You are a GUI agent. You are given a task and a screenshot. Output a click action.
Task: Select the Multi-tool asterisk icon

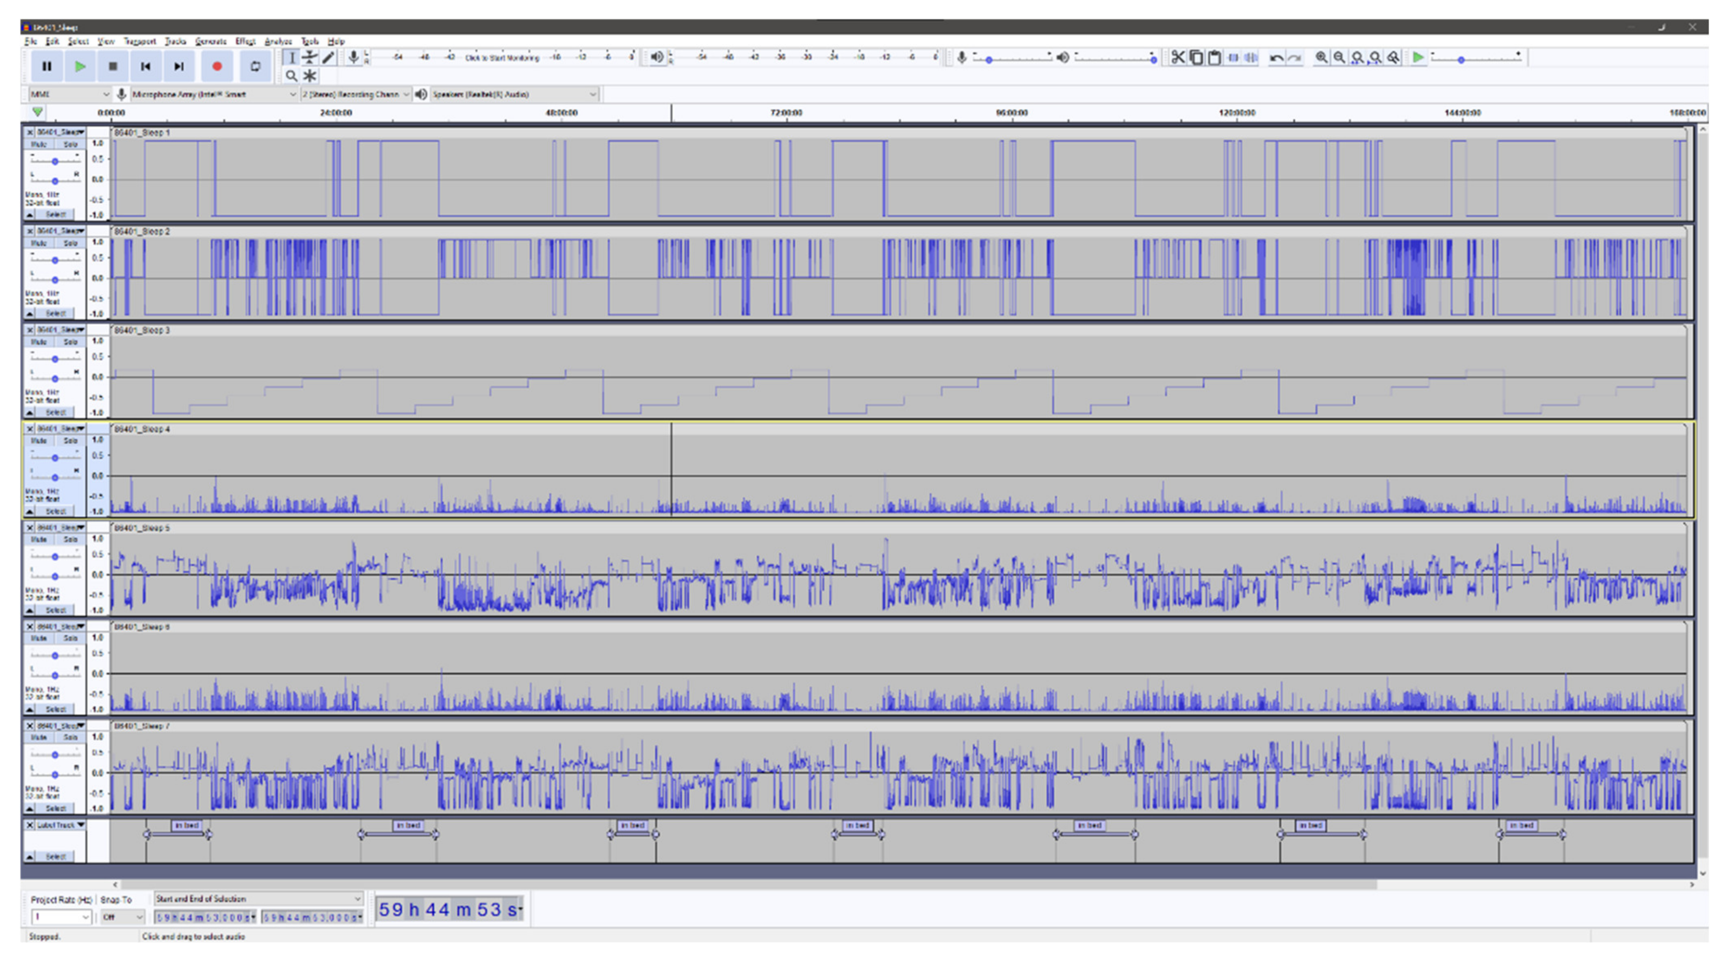pos(310,76)
